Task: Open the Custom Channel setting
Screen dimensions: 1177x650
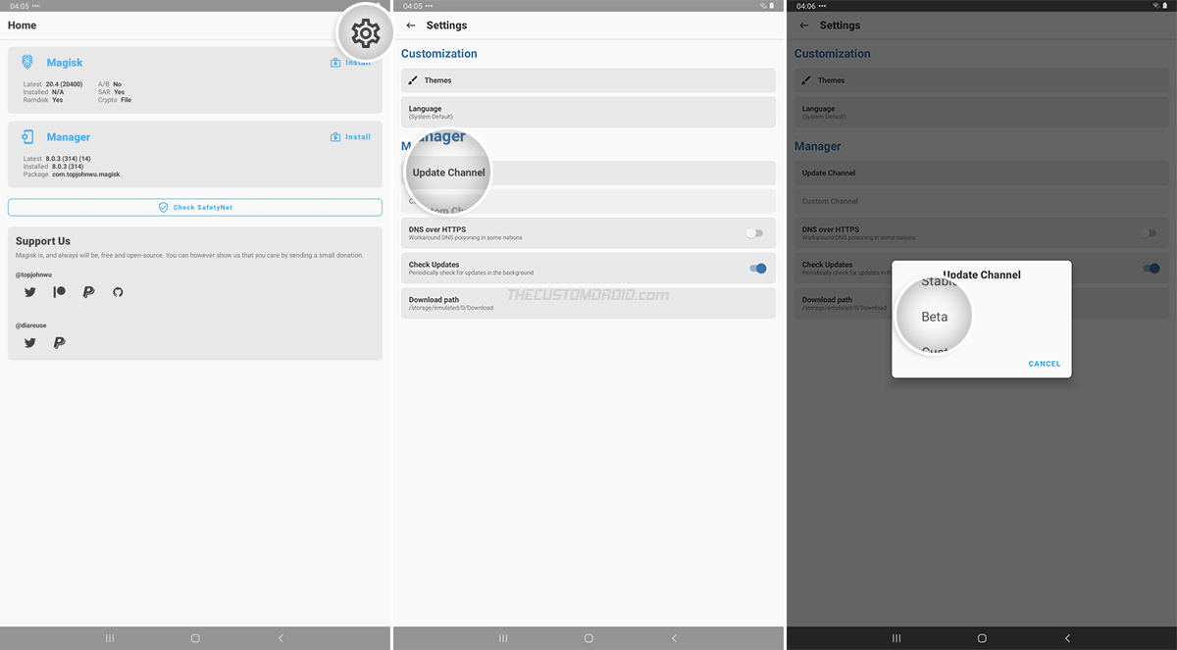Action: 588,201
